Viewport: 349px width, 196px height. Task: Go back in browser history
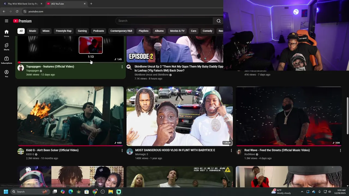4,11
